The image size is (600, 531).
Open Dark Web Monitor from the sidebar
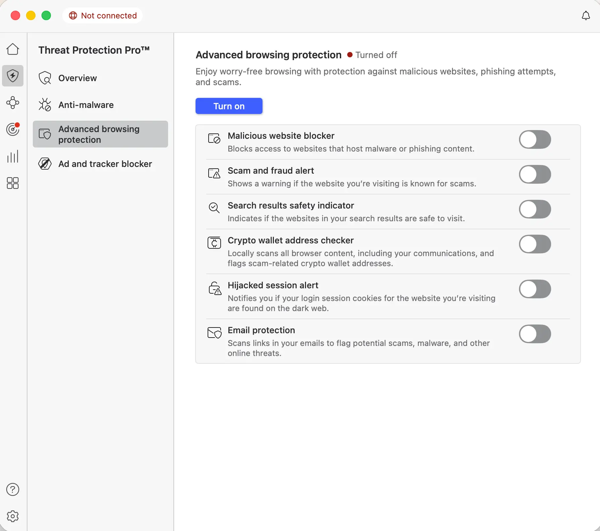12,129
